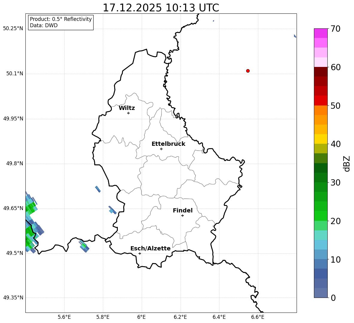
Task: Click the colorbar tick label 20
Action: tap(336, 221)
